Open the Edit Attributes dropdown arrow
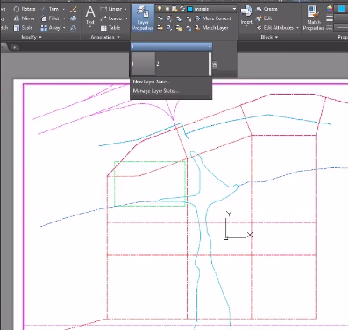Screen dimensions: 349x331 (297, 28)
